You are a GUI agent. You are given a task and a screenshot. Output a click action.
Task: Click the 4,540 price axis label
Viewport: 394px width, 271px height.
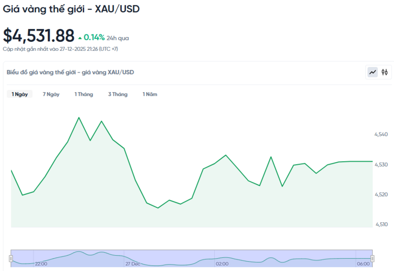coord(381,134)
